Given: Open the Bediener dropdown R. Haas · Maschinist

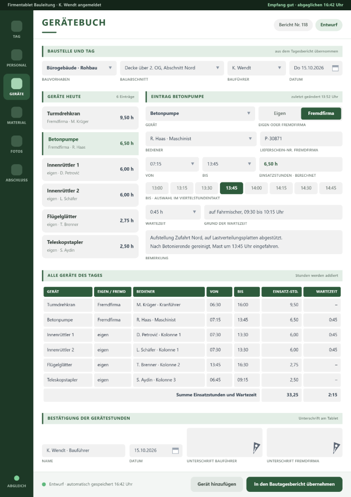Looking at the screenshot, I should (x=201, y=139).
